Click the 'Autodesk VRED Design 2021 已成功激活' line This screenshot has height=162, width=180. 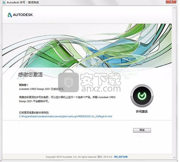tap(41, 89)
